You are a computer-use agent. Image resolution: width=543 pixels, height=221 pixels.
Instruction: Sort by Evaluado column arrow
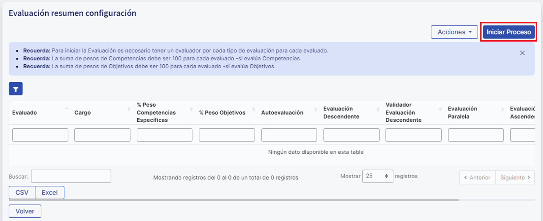pos(67,109)
